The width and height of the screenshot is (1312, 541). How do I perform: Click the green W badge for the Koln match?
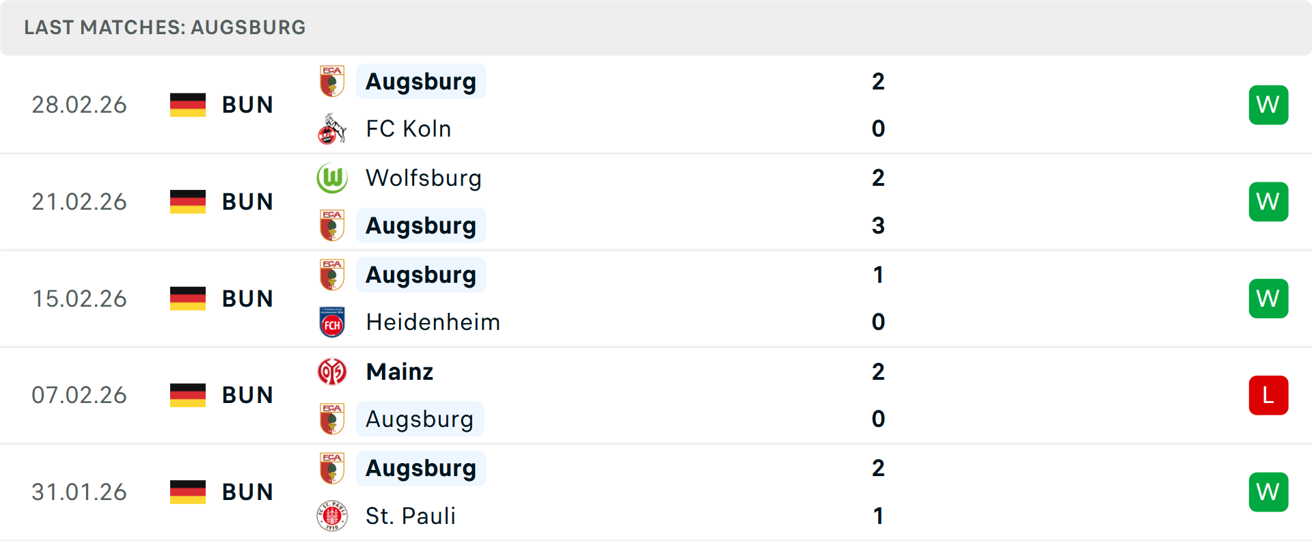point(1268,105)
